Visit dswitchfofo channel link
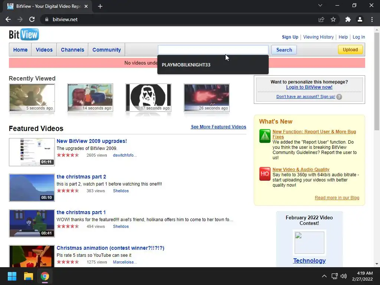Screen dimensions: 380x285 coord(125,155)
